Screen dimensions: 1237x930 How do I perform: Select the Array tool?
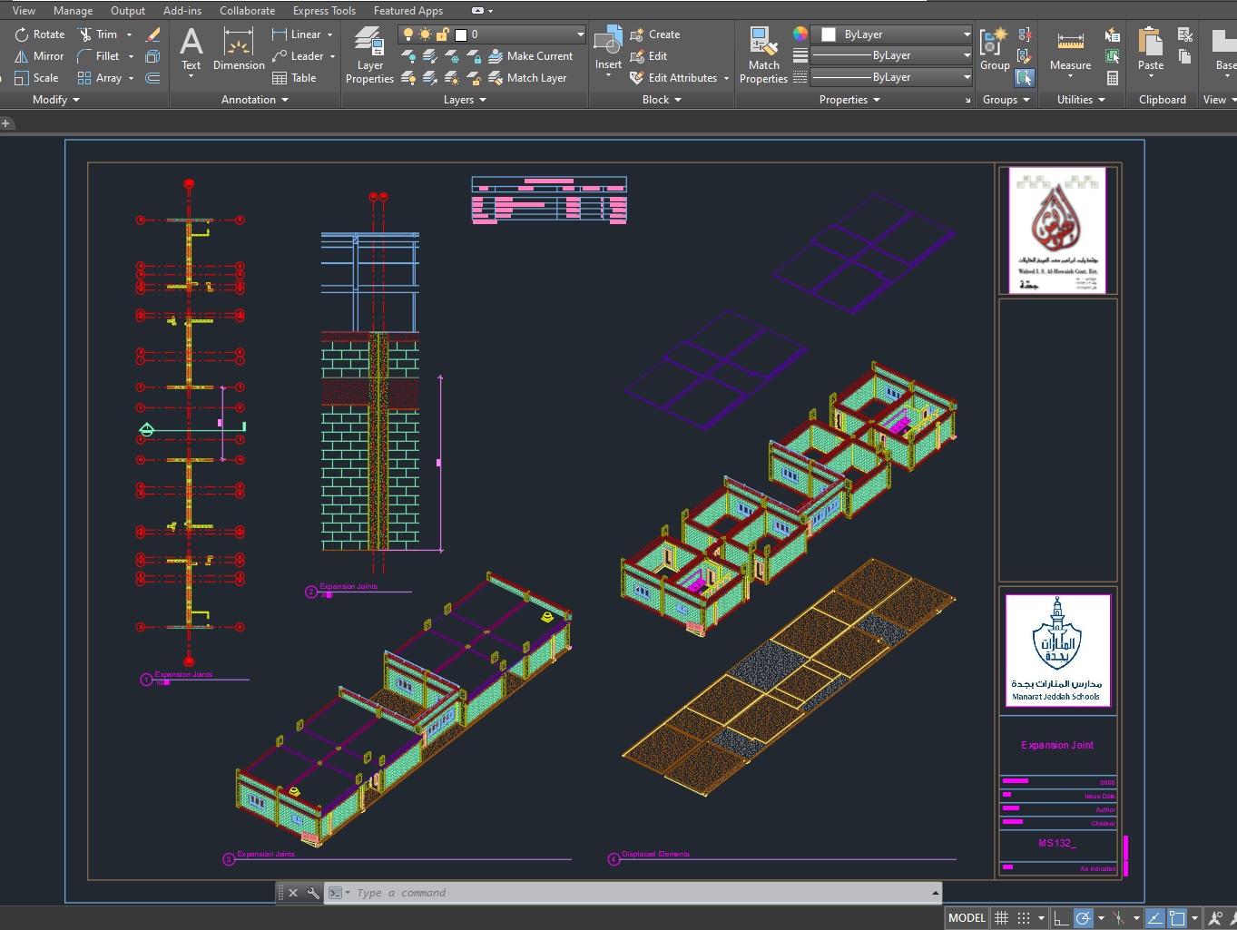click(100, 78)
